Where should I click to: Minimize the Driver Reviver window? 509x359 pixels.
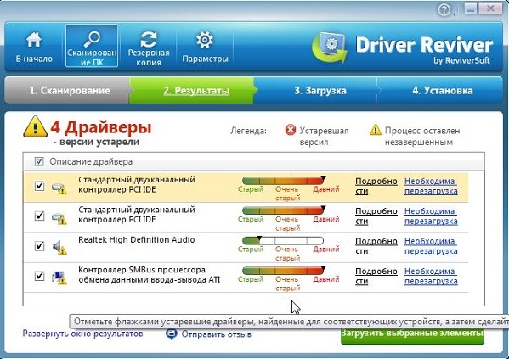(471, 9)
